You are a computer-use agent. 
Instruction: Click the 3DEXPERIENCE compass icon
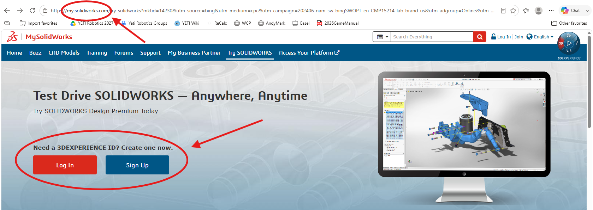[x=569, y=43]
